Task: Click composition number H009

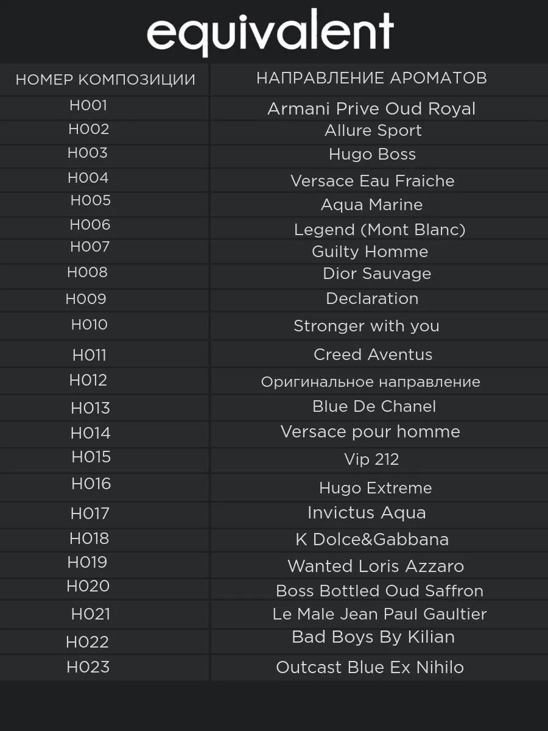Action: pyautogui.click(x=86, y=299)
